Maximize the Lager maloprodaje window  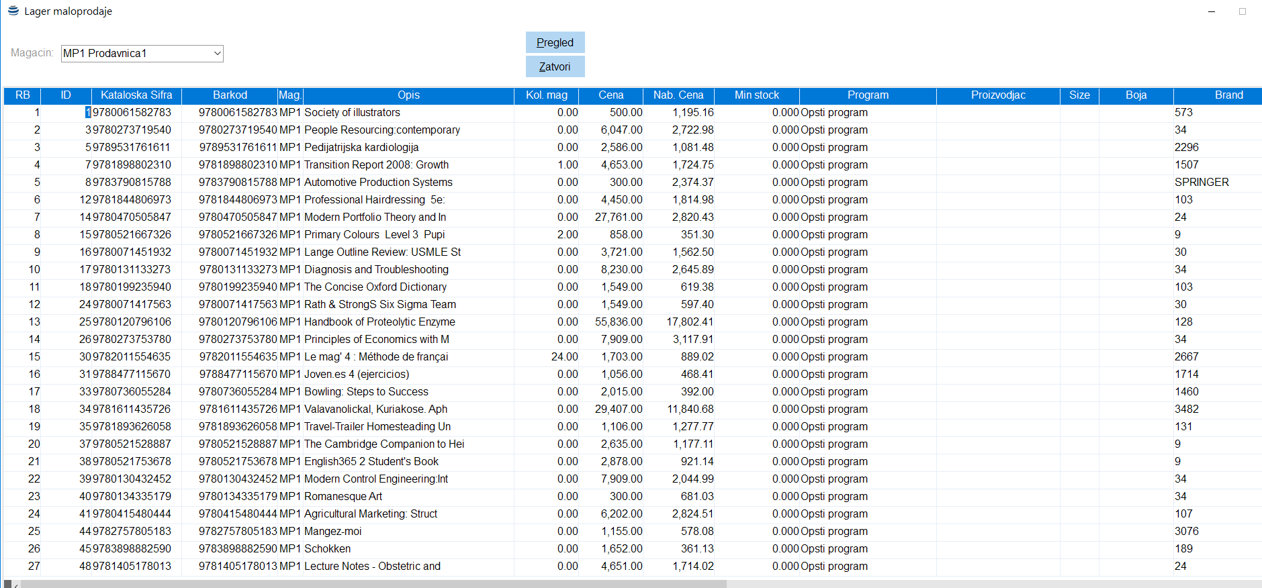[1243, 11]
